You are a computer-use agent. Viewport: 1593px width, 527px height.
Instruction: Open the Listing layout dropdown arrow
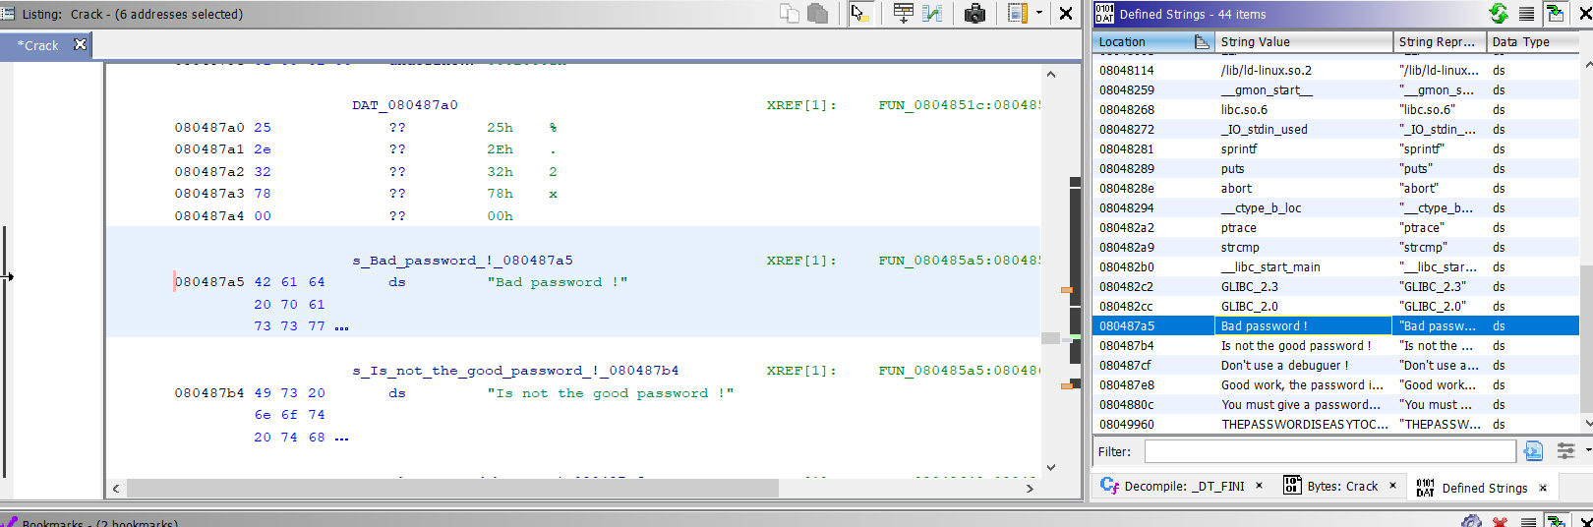[x=1039, y=14]
